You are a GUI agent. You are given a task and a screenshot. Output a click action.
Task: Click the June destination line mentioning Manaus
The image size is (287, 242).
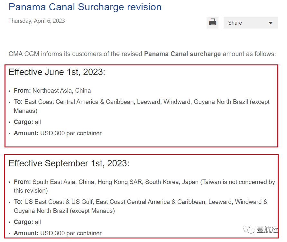pos(142,102)
